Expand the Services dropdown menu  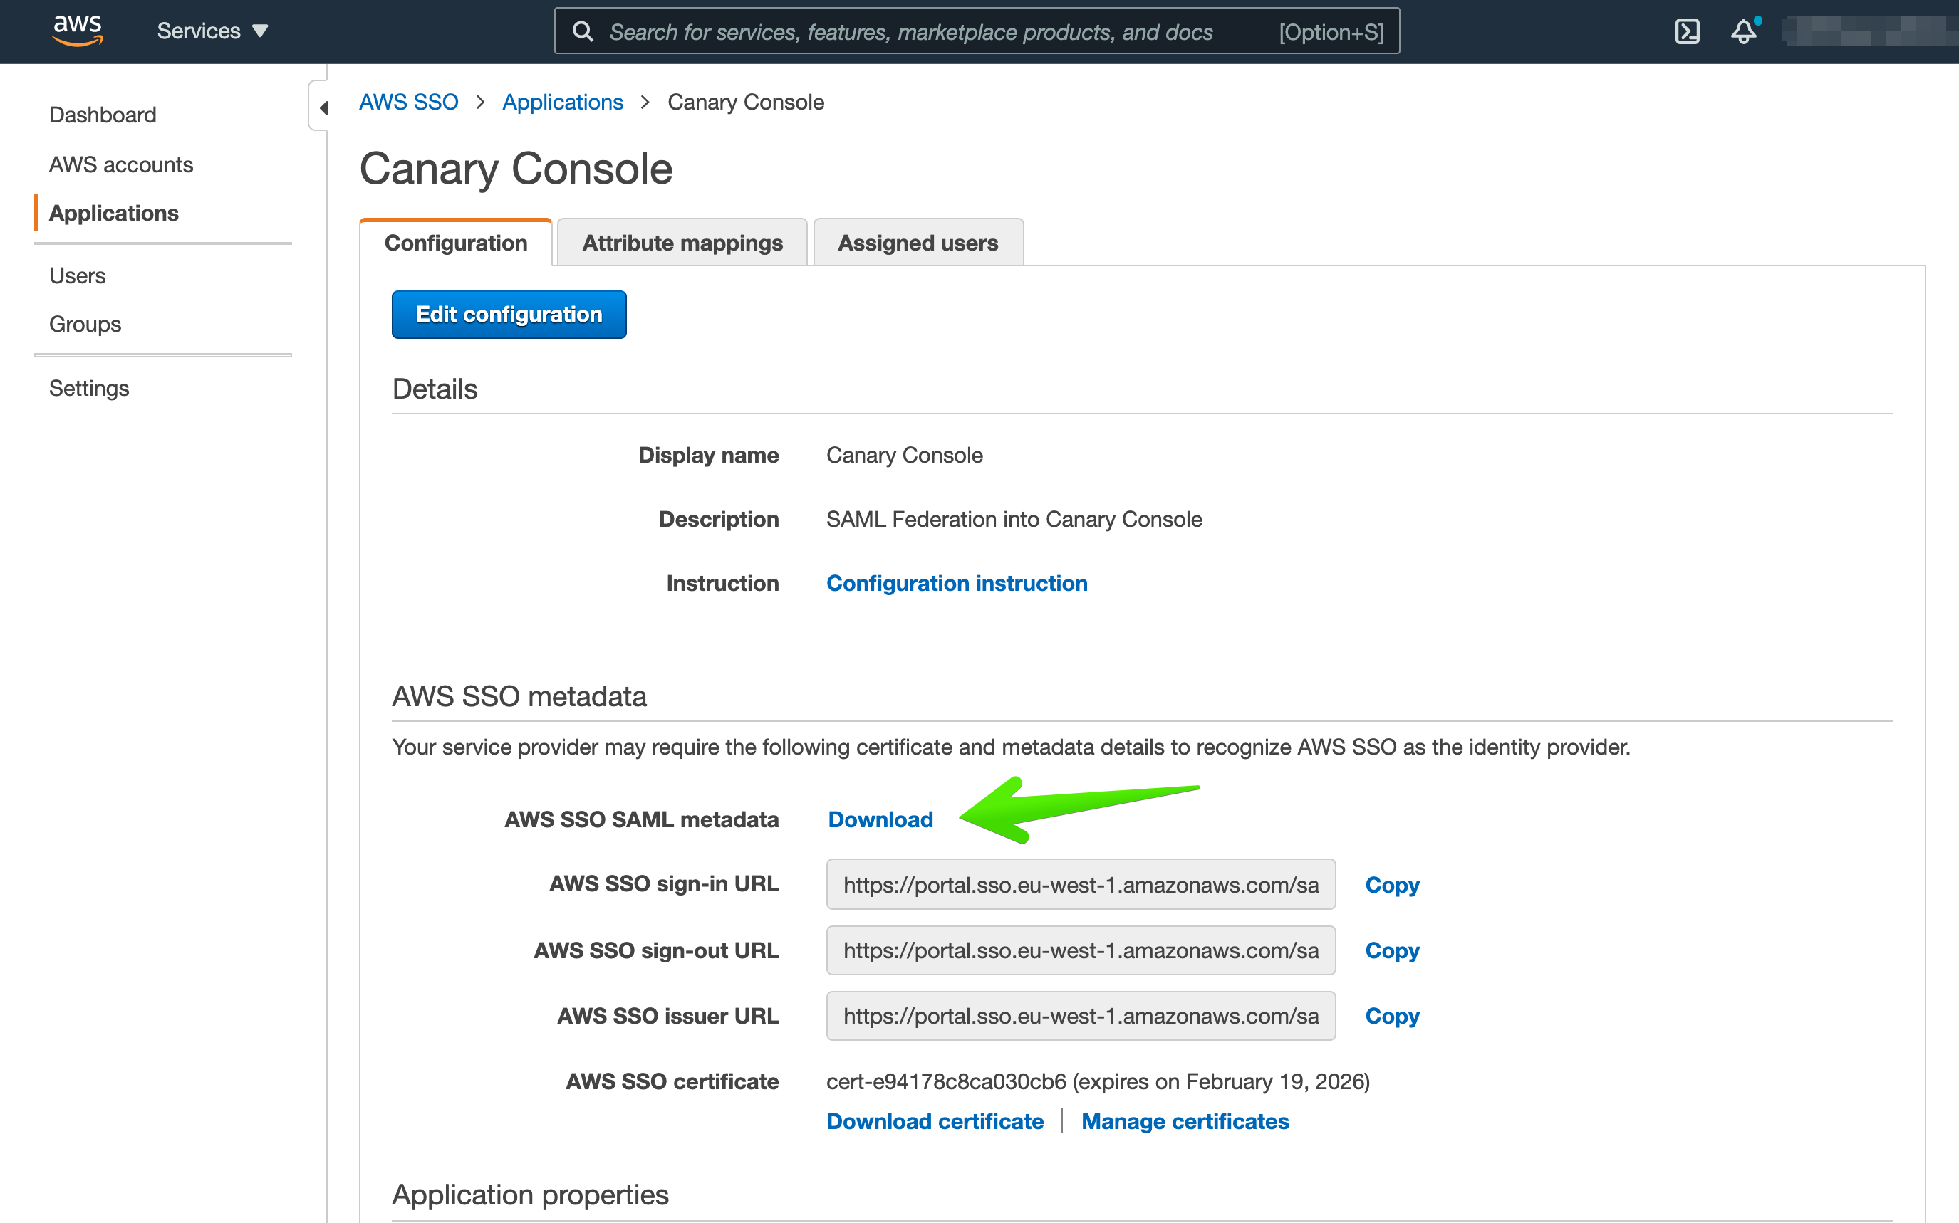212,31
